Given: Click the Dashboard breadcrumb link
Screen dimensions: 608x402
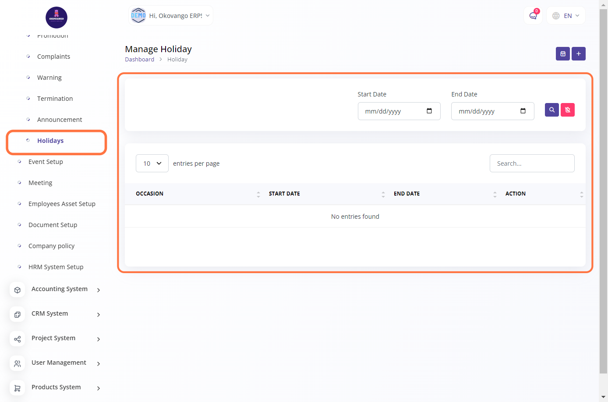Looking at the screenshot, I should [x=139, y=60].
